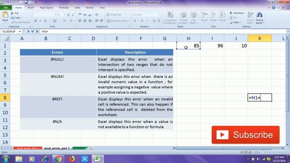Click Increase Font Size icon
The height and width of the screenshot is (163, 290).
point(68,14)
